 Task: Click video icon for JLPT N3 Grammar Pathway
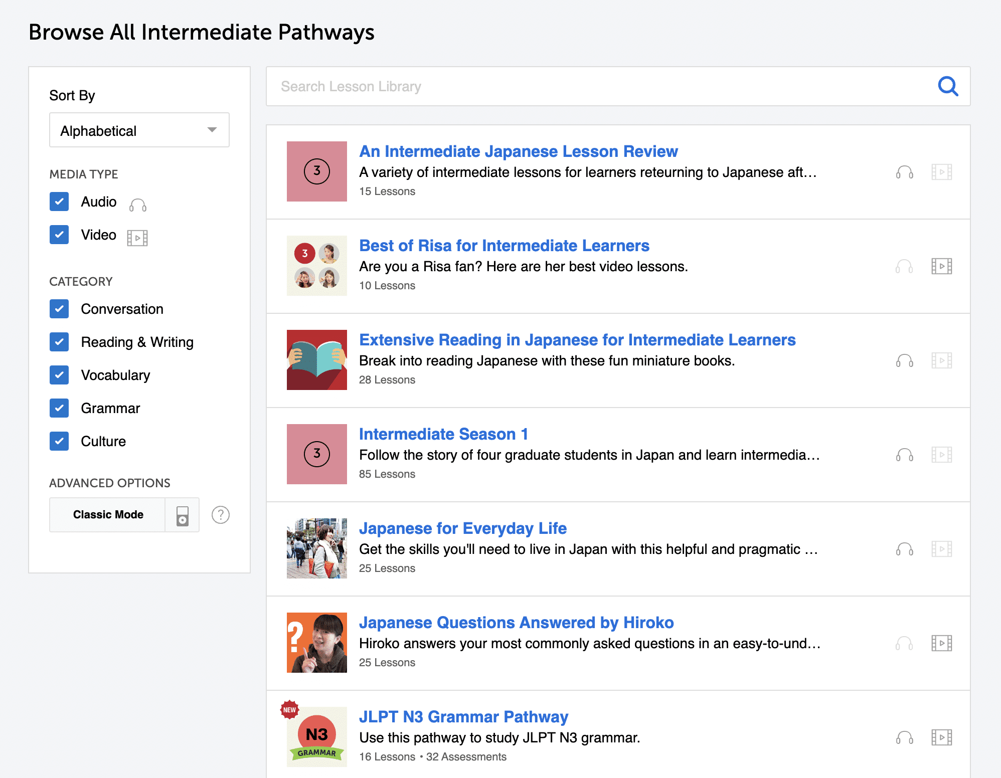(x=941, y=737)
